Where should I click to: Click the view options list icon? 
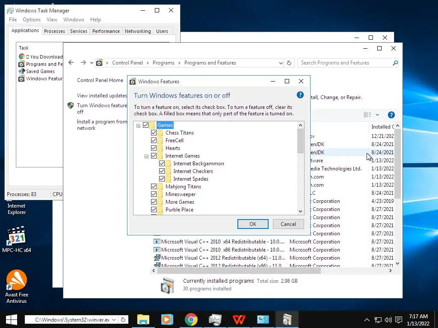point(367,115)
